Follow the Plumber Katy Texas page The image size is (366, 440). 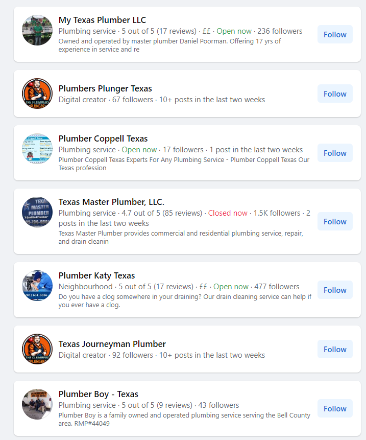coord(334,290)
